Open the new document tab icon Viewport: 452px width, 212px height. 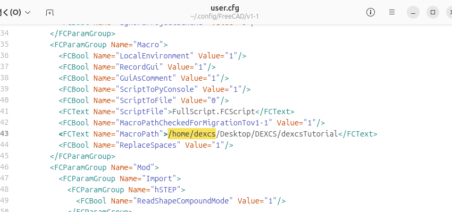pos(49,12)
